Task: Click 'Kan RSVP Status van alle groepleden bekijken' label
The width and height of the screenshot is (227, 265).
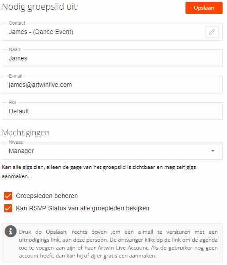Action: coord(83,208)
